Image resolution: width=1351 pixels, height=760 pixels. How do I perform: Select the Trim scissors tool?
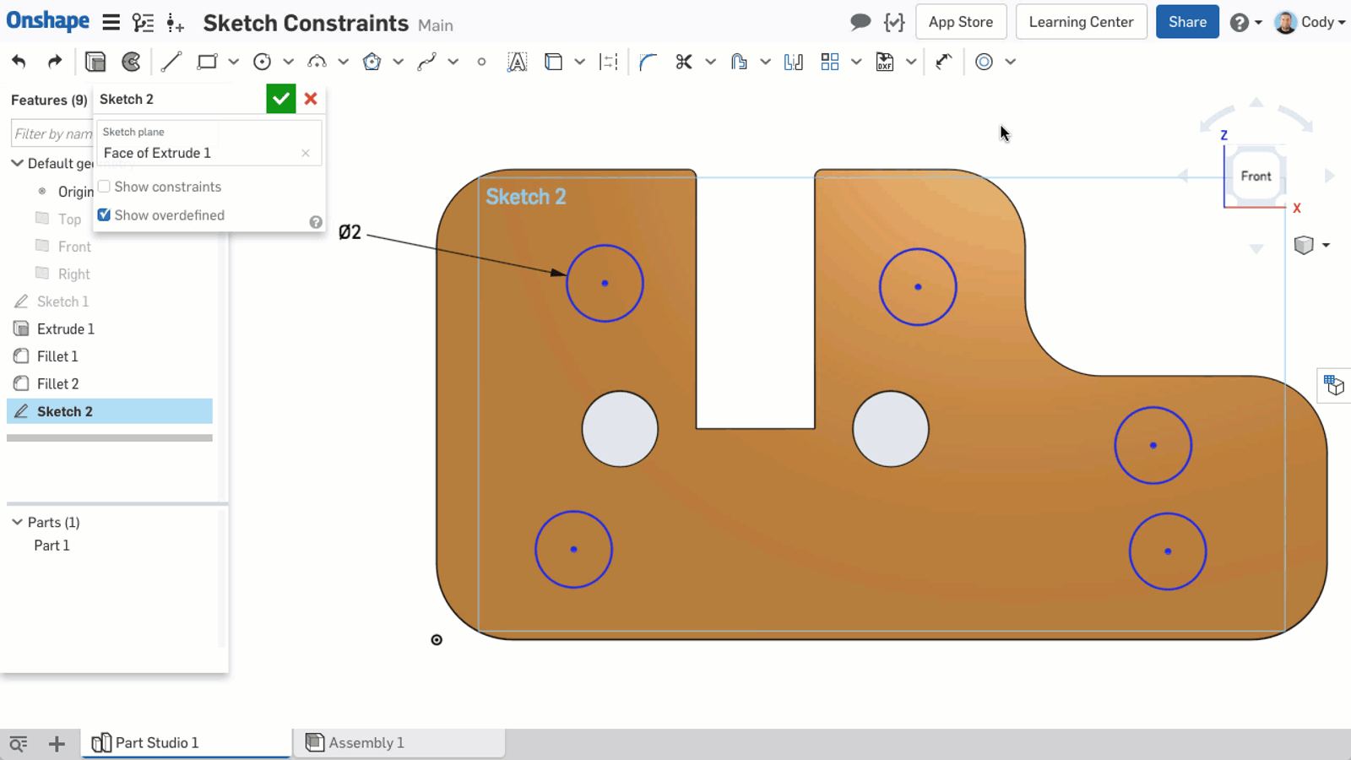[x=684, y=62]
